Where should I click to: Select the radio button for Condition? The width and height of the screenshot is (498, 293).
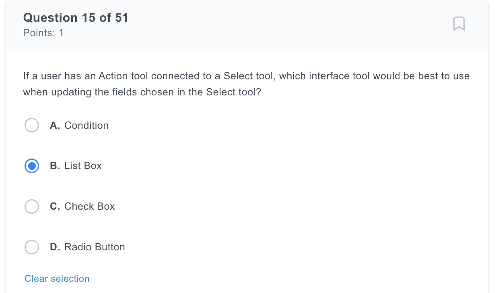(32, 125)
